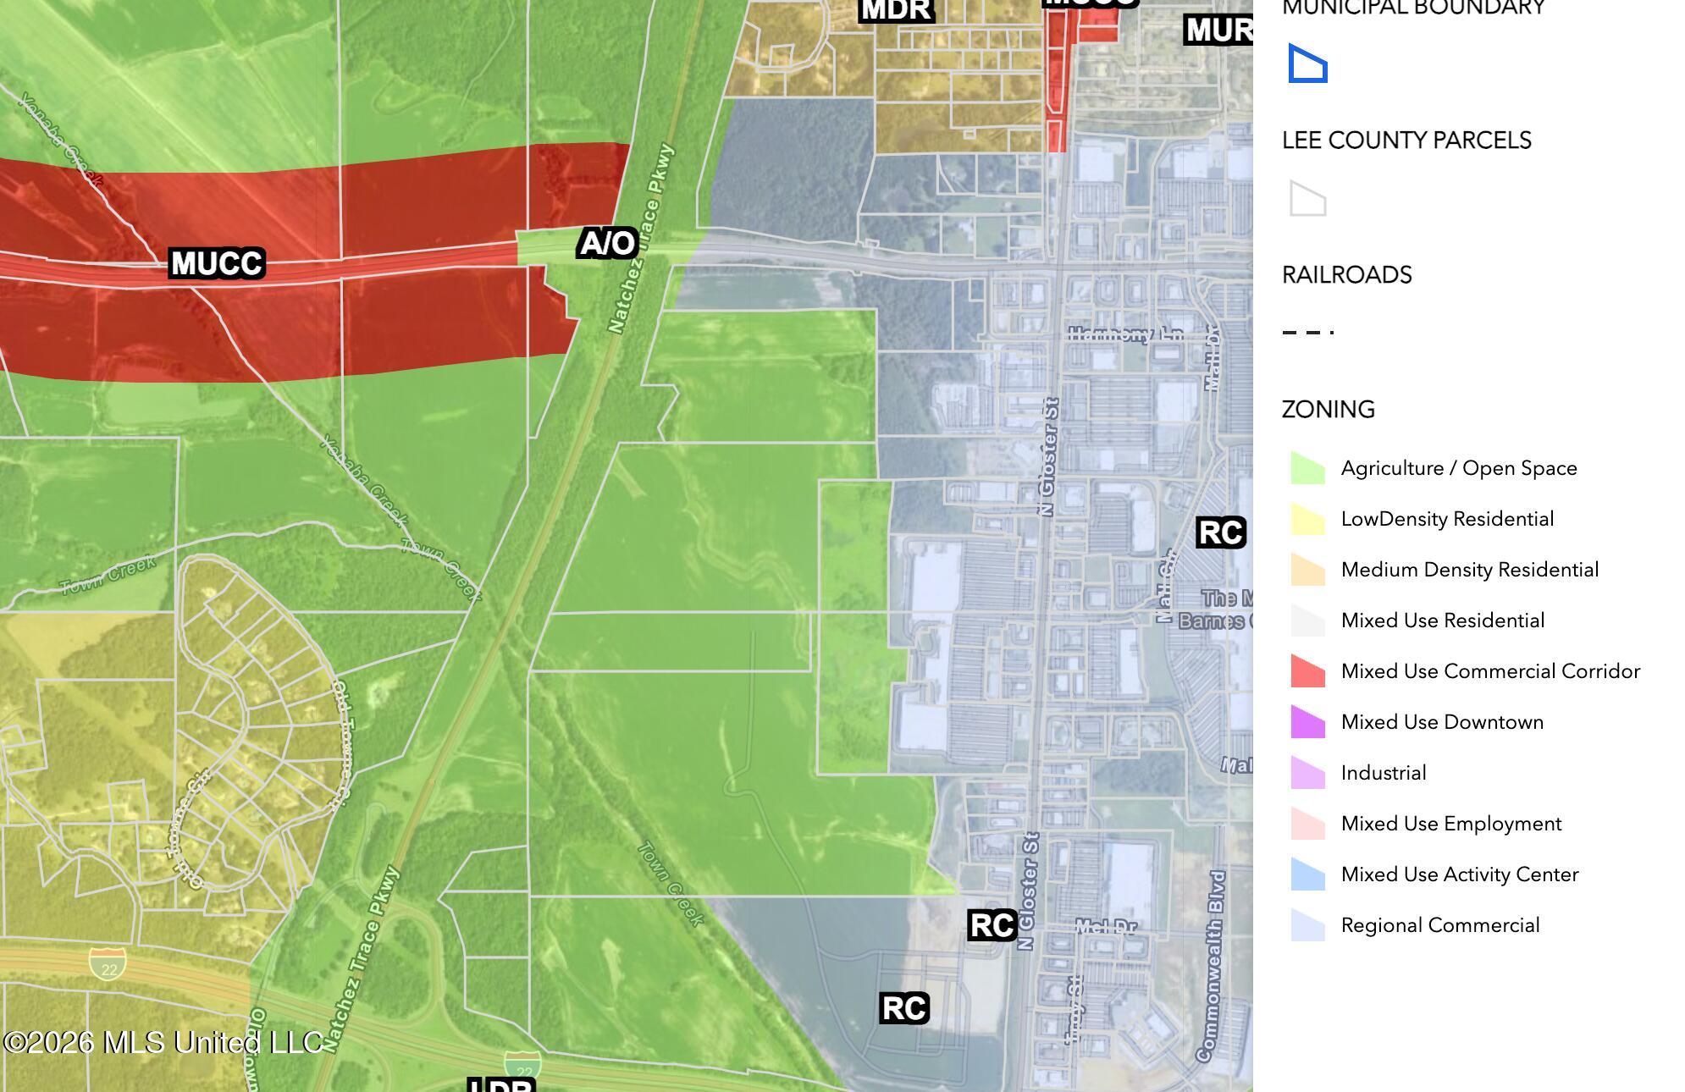
Task: Click the Harmony Ln street label
Action: tap(1124, 335)
